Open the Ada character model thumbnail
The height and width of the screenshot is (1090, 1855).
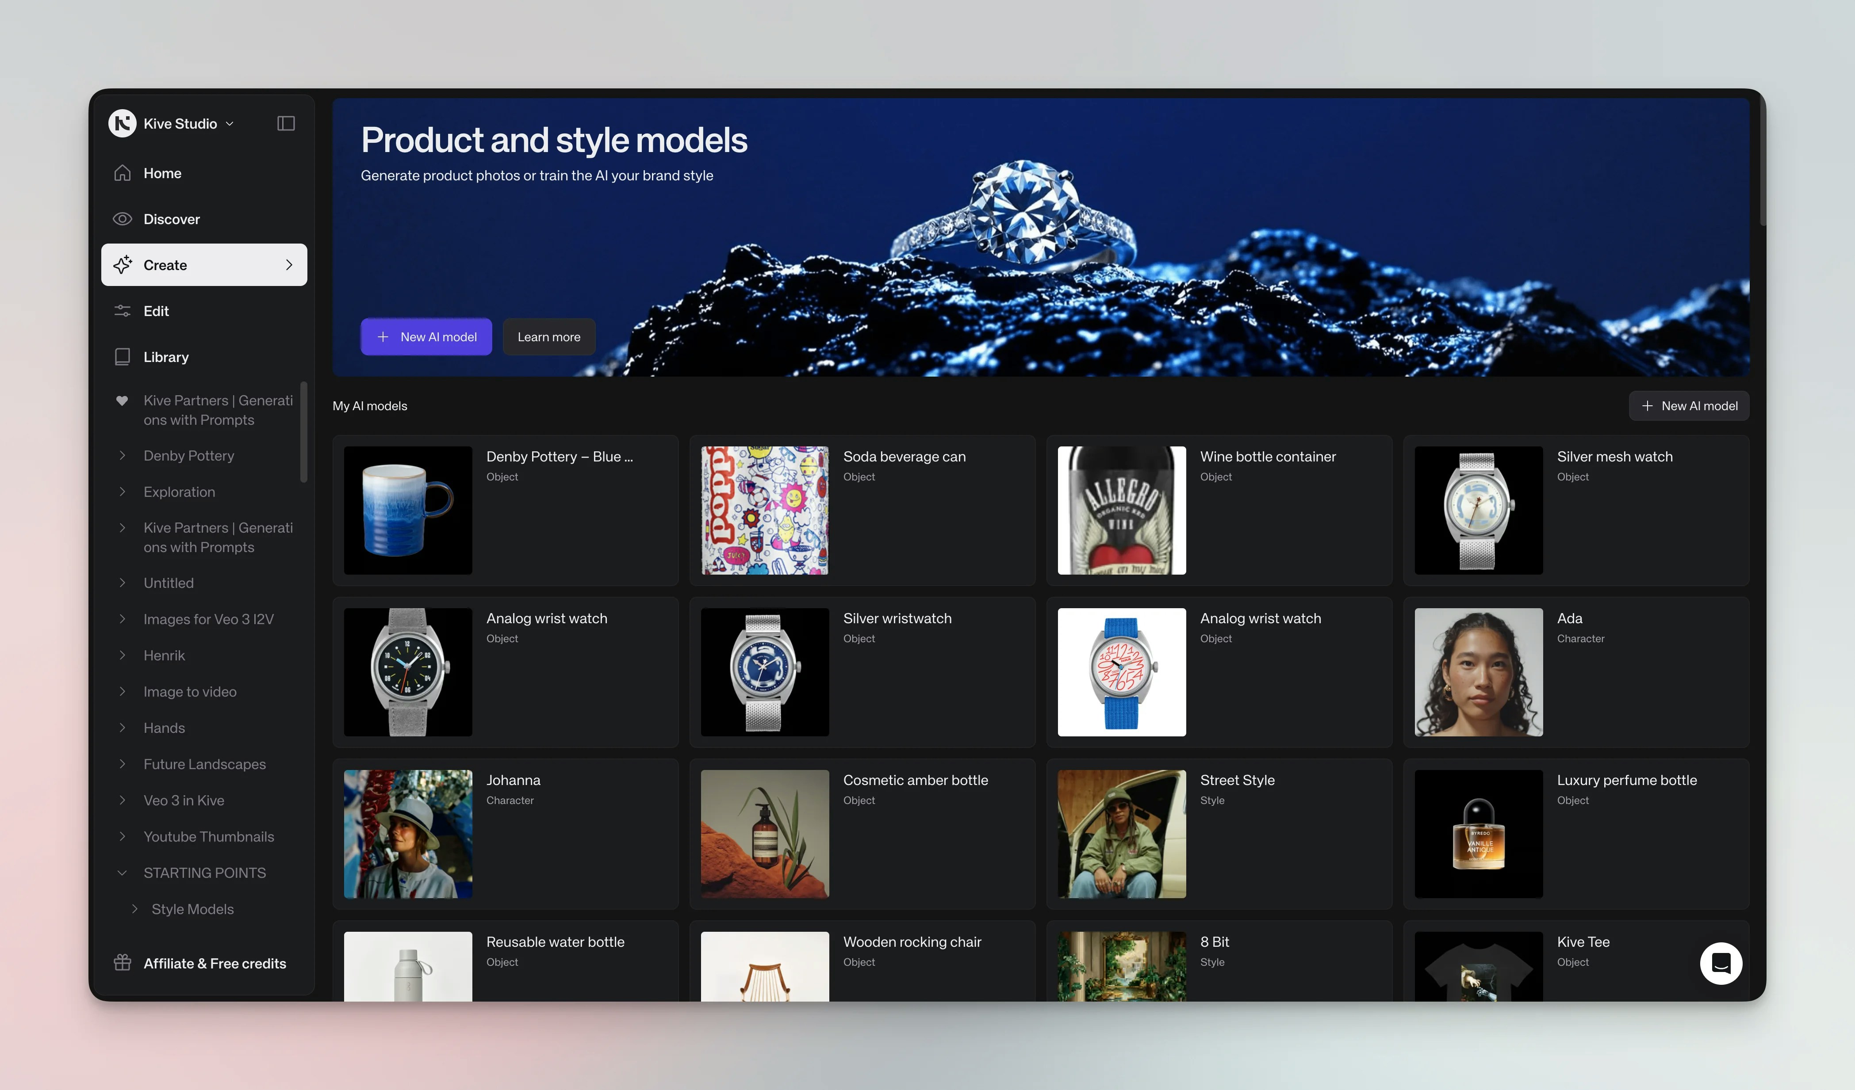coord(1478,671)
